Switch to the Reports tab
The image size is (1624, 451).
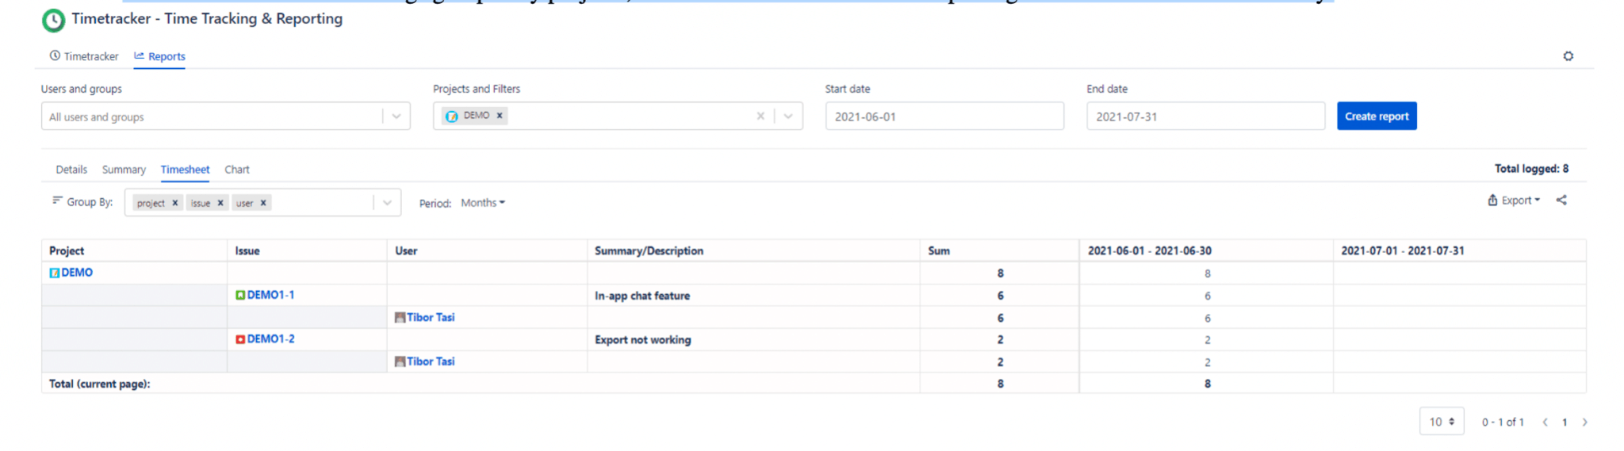point(159,56)
